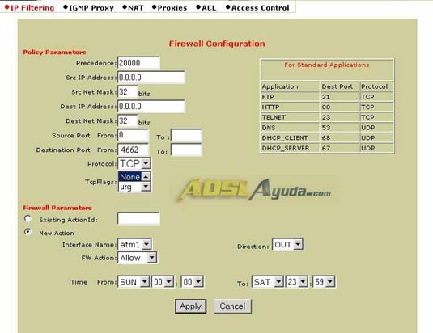
Task: Select the New Action radio button
Action: coord(28,231)
